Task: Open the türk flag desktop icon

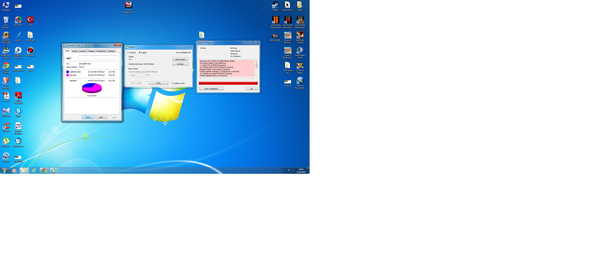Action: point(30,21)
